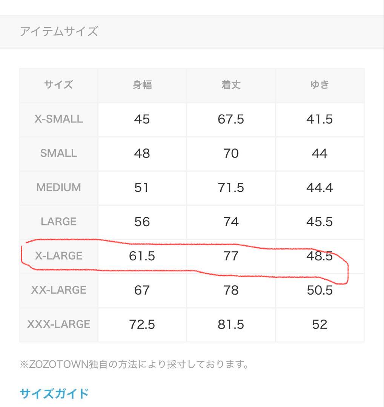This screenshot has width=384, height=407.
Task: Click the 61.5 body width value
Action: (x=142, y=256)
